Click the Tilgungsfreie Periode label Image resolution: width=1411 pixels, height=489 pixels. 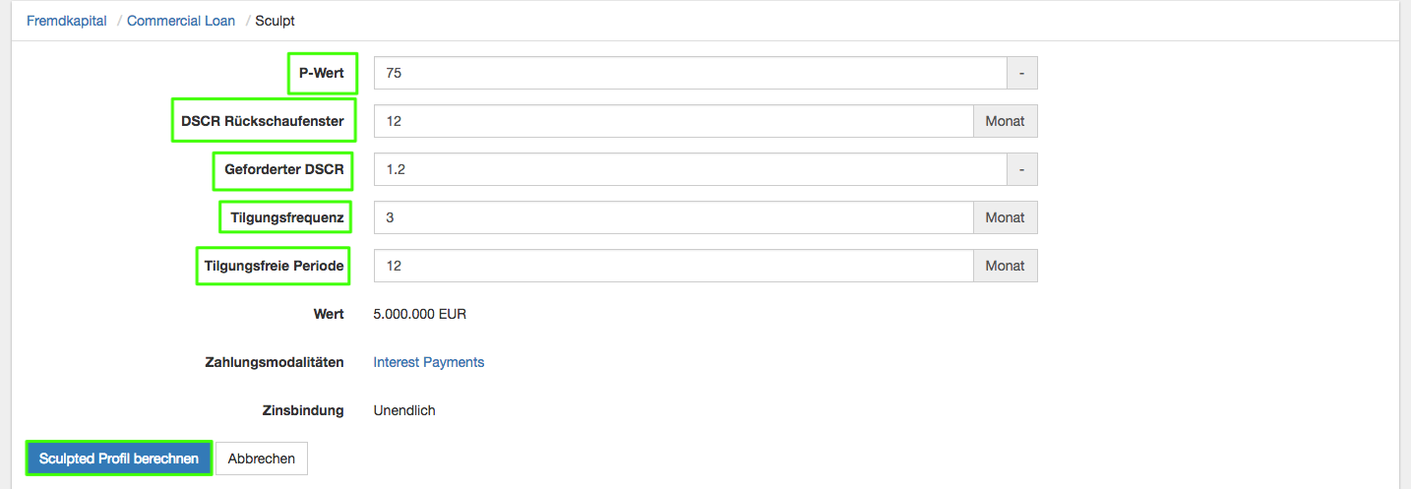275,266
